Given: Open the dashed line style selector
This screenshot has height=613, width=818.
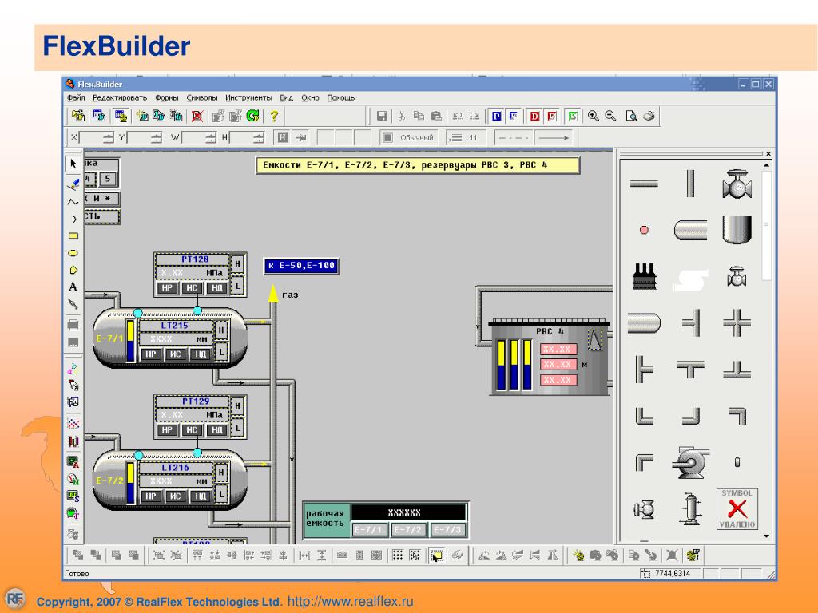Looking at the screenshot, I should 514,137.
